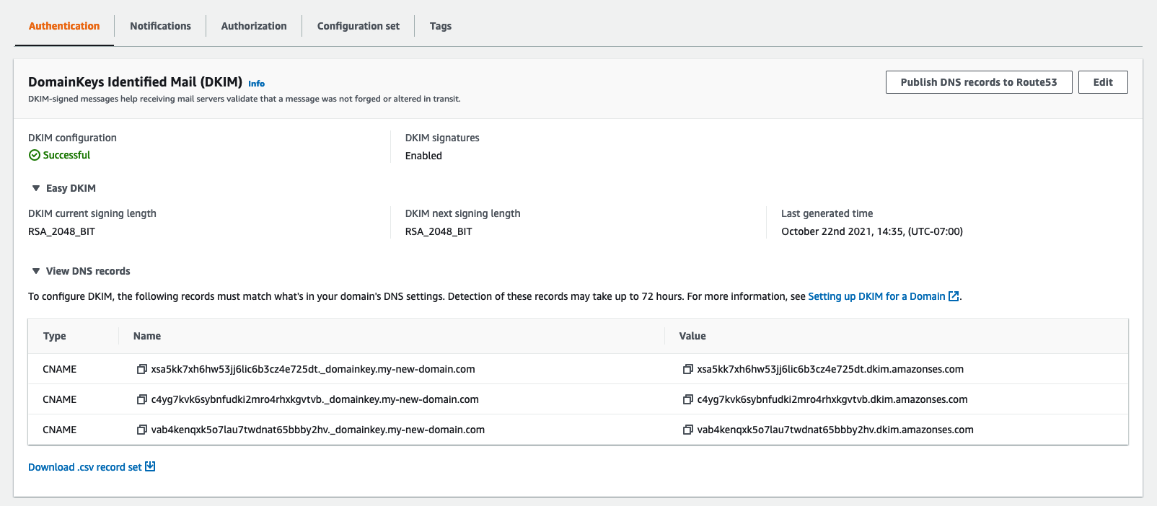1157x506 pixels.
Task: Click the download icon beside .csv record set
Action: point(150,466)
